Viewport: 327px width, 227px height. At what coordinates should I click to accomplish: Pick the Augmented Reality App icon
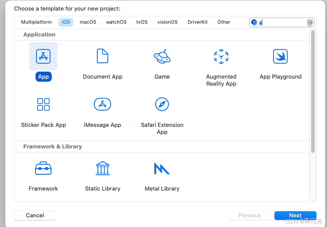coord(221,56)
